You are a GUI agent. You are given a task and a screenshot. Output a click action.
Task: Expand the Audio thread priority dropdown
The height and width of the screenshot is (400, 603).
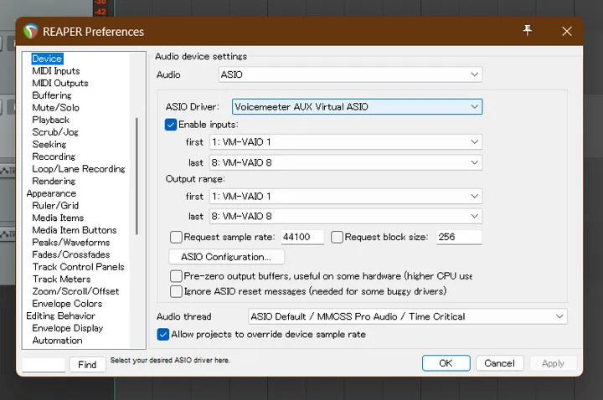click(x=408, y=316)
